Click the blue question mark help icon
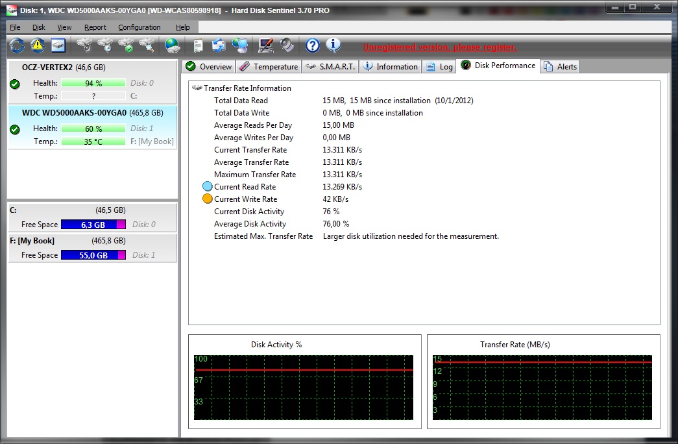 pos(312,45)
